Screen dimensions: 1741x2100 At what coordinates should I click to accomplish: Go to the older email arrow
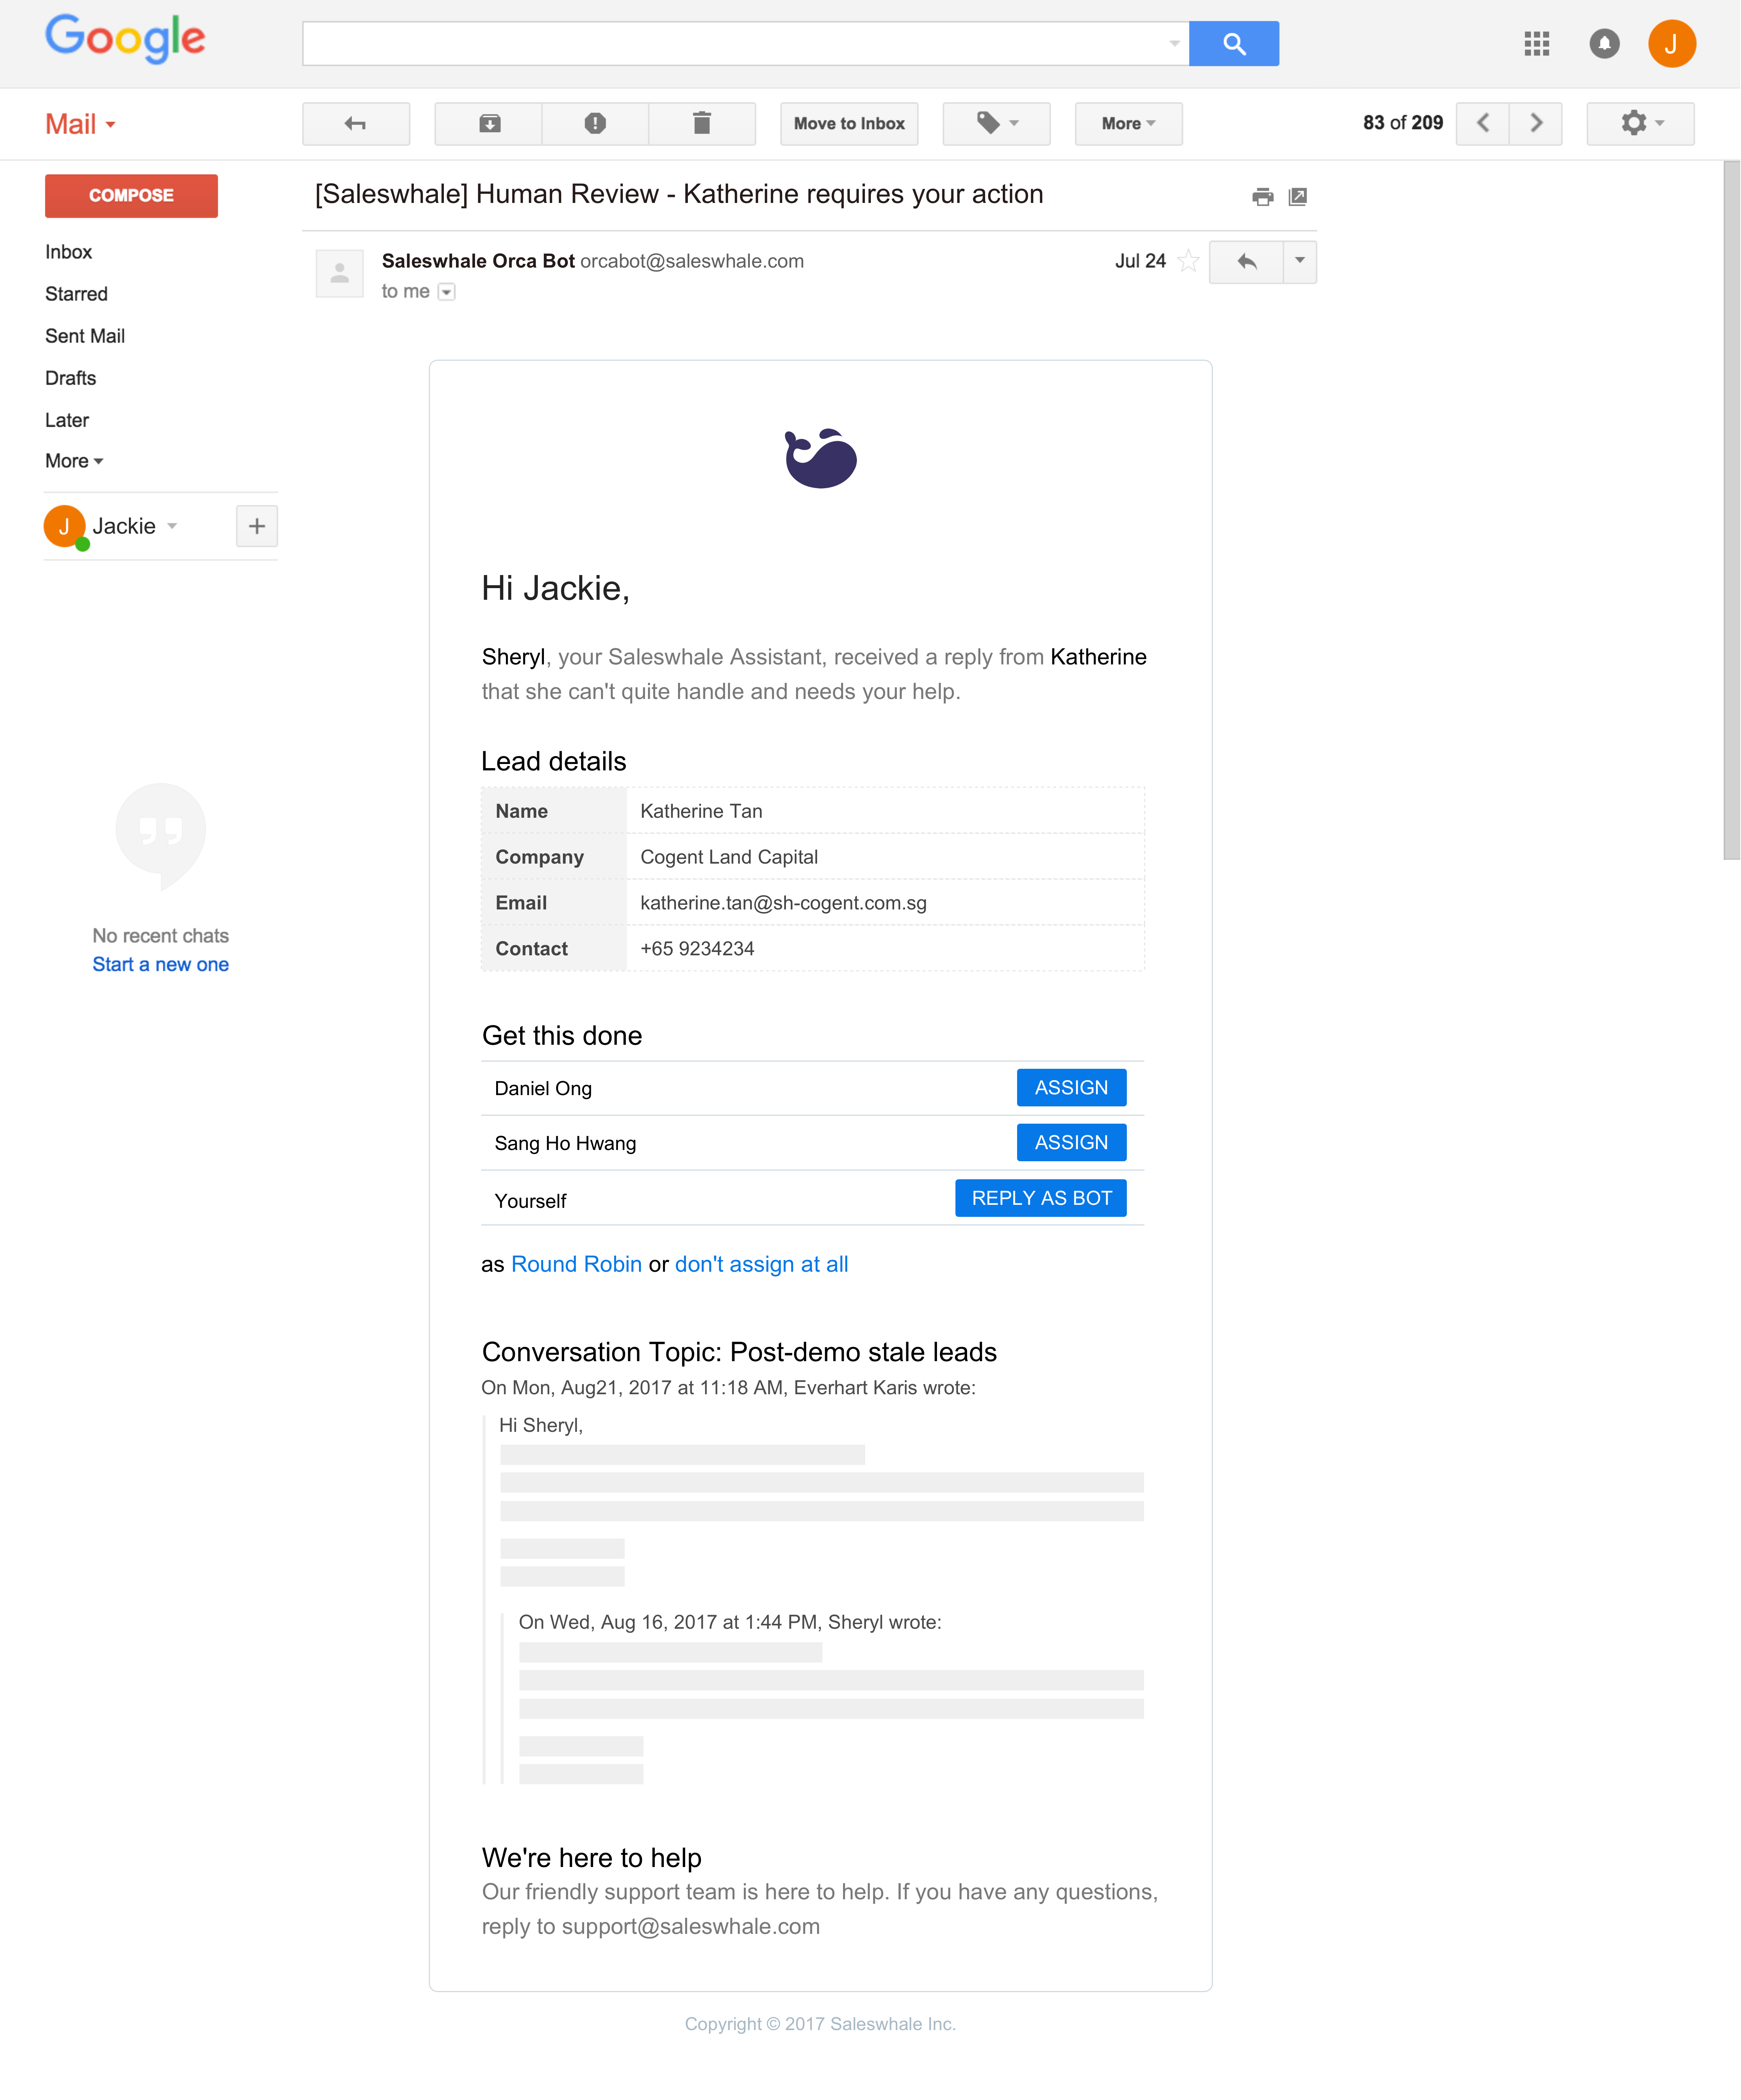click(x=1536, y=124)
